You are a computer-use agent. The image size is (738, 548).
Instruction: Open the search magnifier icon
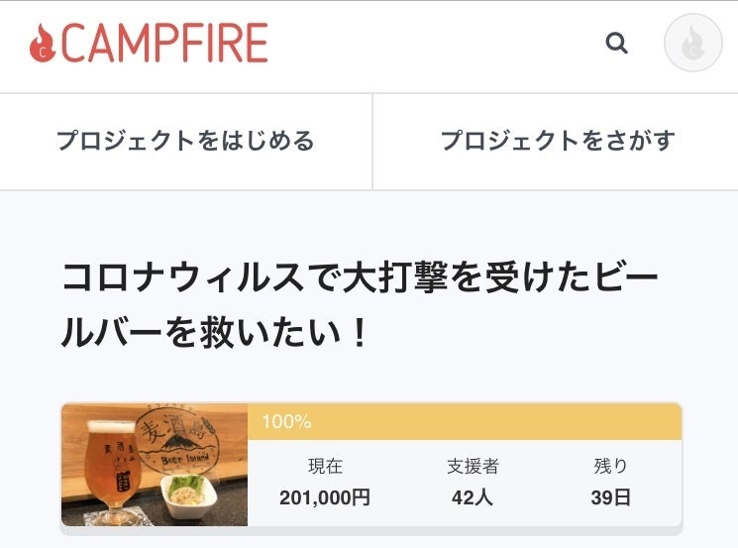click(616, 44)
